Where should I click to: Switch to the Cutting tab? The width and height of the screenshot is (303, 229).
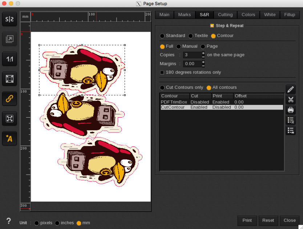click(x=225, y=15)
